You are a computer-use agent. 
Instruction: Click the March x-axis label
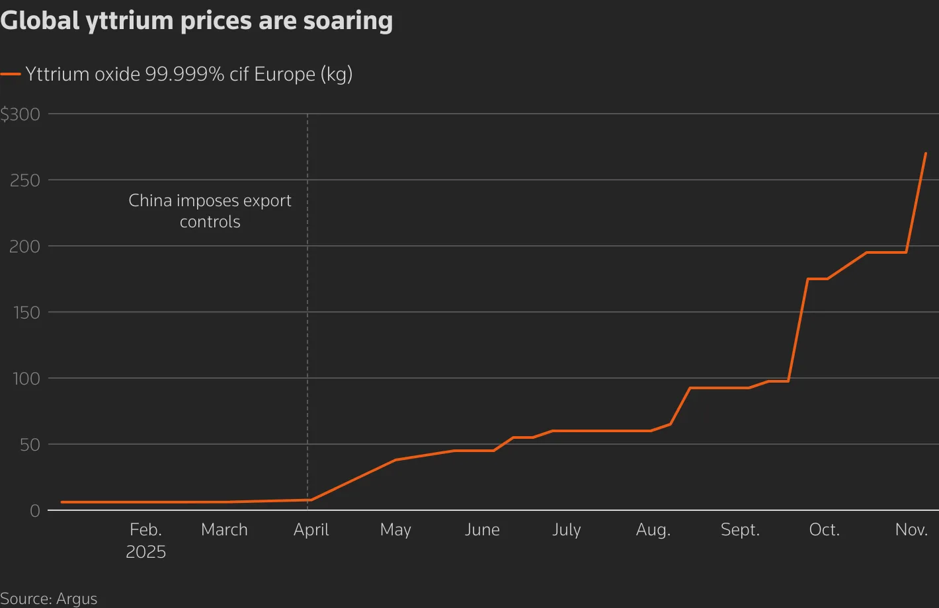coord(224,530)
